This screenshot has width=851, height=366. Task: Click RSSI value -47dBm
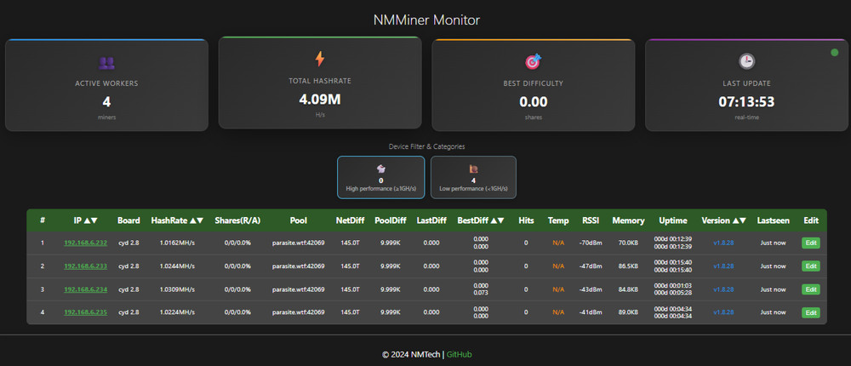tap(591, 266)
